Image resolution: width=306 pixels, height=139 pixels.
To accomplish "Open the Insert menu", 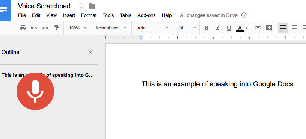I will tap(69, 15).
